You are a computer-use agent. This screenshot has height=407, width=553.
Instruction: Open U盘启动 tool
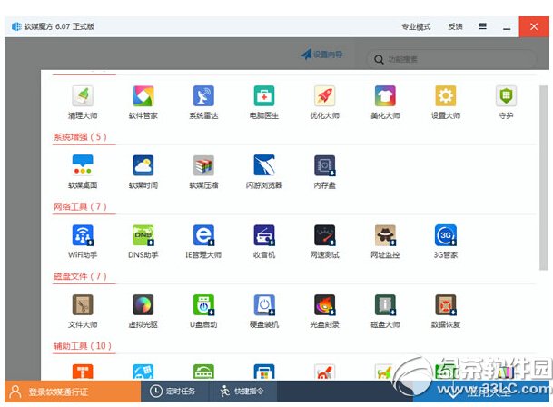point(203,305)
